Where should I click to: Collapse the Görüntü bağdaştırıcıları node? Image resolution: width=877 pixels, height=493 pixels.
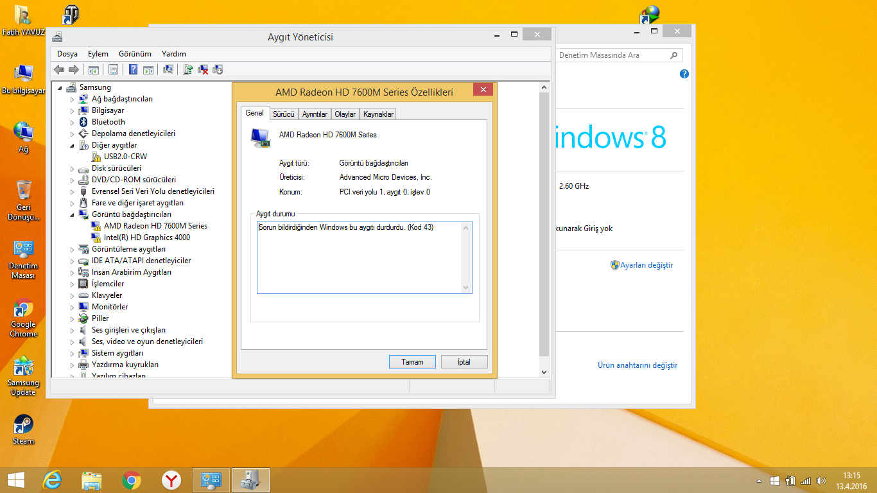pyautogui.click(x=73, y=215)
